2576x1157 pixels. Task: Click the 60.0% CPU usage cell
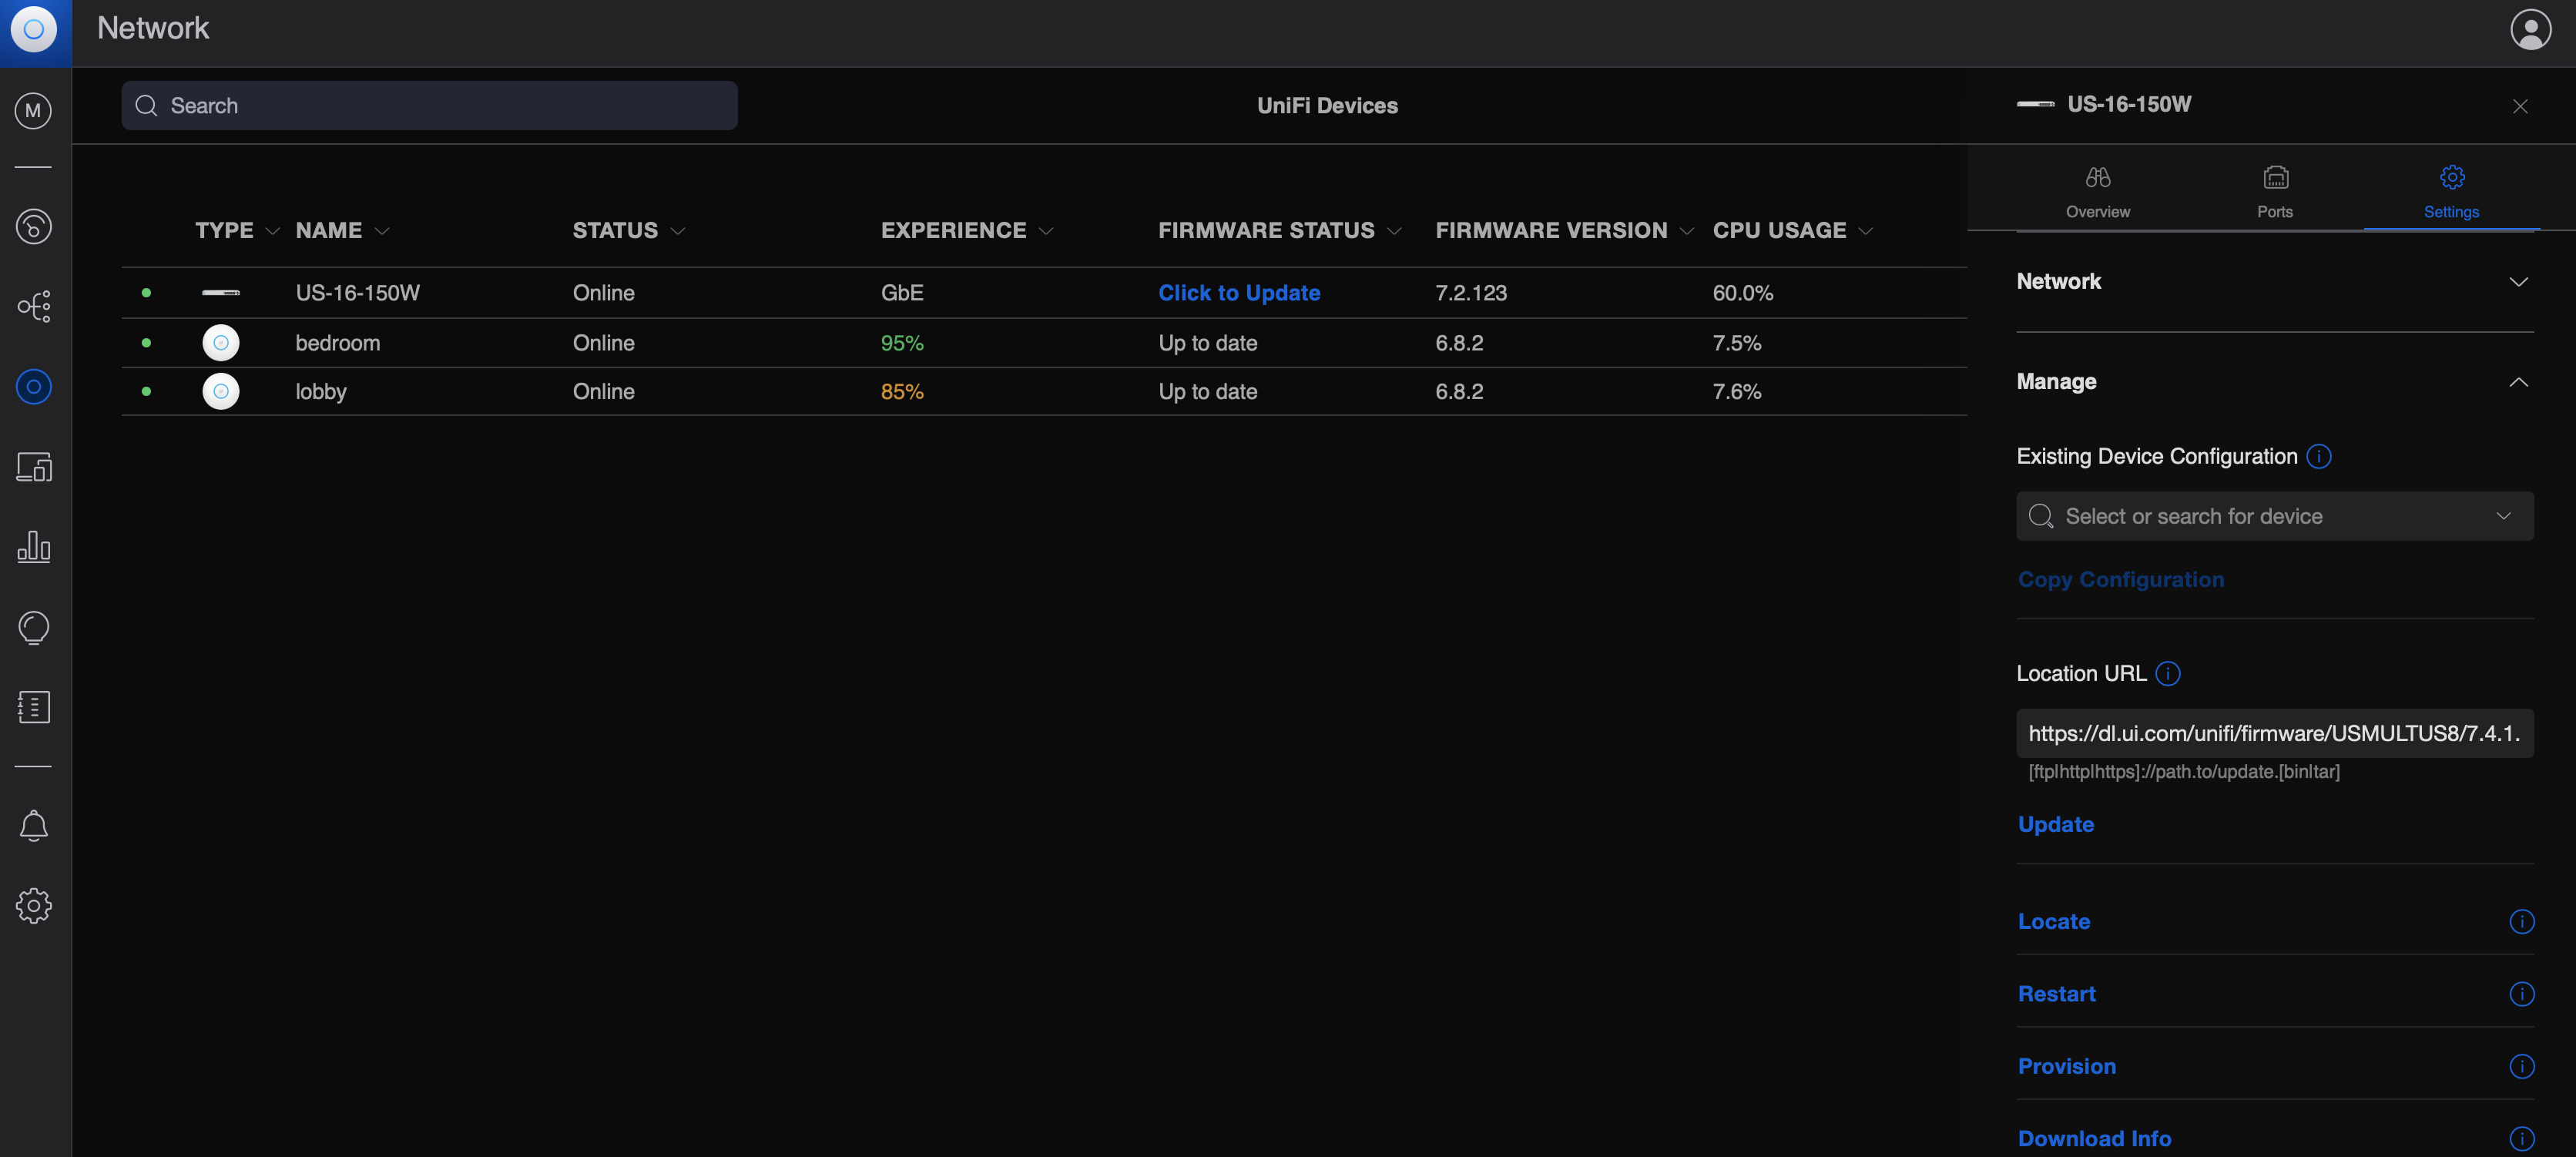click(1742, 293)
